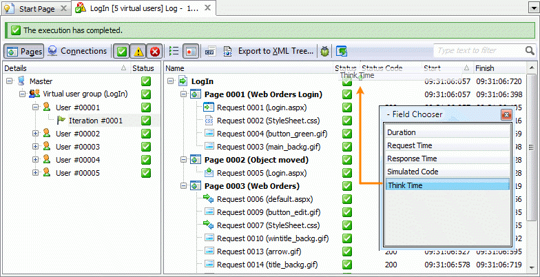Select Request 0014 (title_backg.gif) row
This screenshot has width=540, height=277.
coord(267,265)
